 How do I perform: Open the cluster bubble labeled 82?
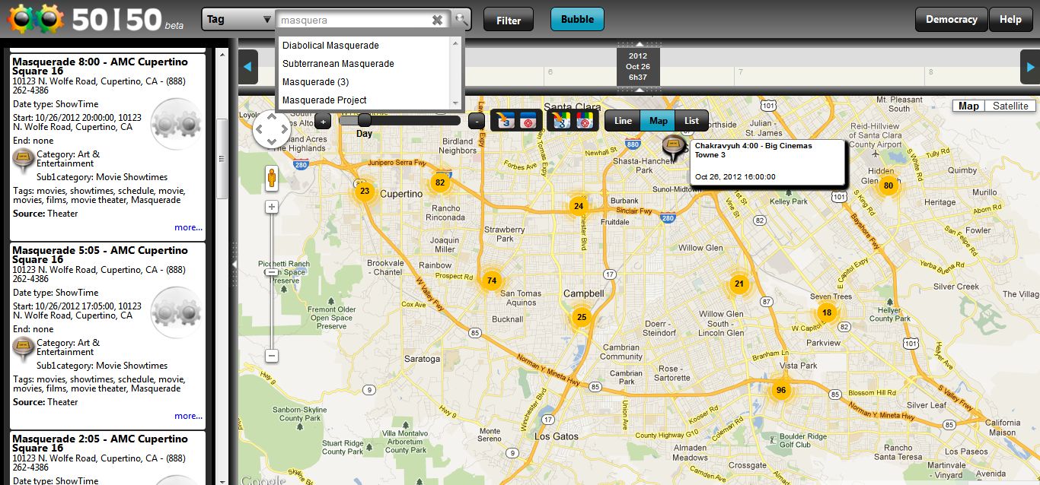[x=439, y=182]
